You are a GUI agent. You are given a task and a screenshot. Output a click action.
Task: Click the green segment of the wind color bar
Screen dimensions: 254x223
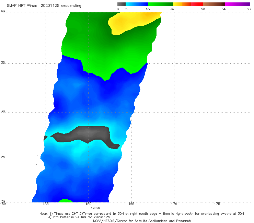161,4
